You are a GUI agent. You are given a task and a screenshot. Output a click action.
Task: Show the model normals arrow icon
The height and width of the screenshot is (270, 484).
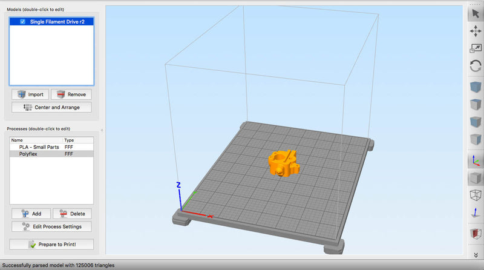click(x=476, y=213)
